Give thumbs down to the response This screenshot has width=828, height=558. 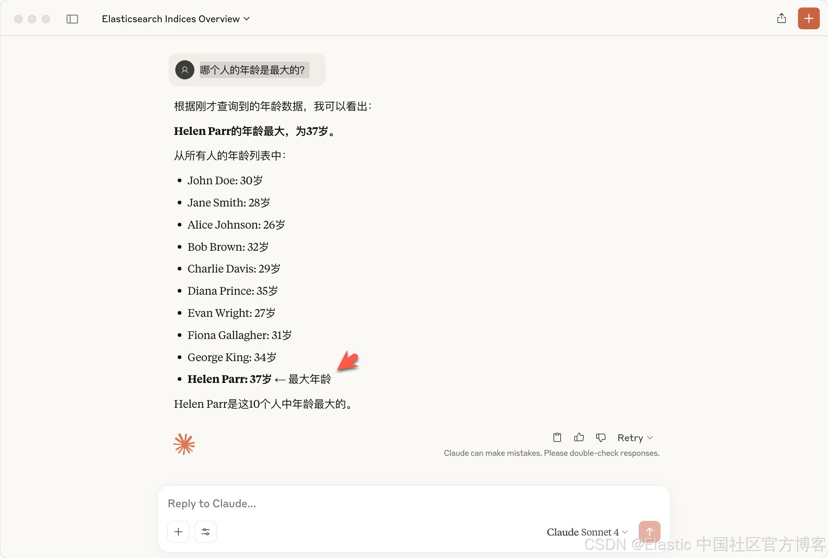click(601, 437)
